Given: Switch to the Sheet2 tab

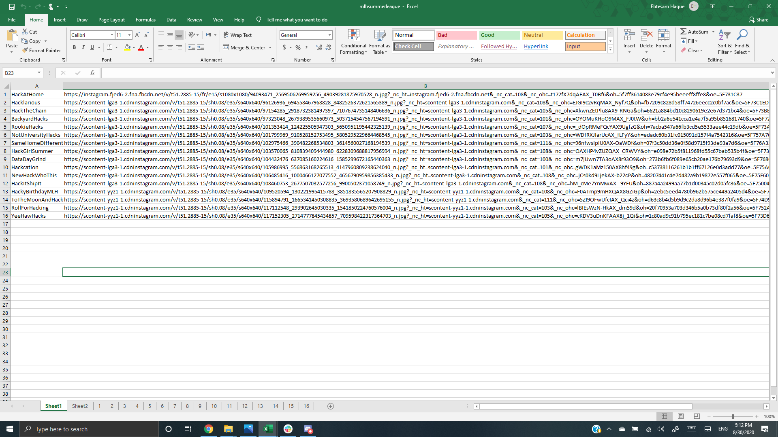Looking at the screenshot, I should (x=80, y=406).
